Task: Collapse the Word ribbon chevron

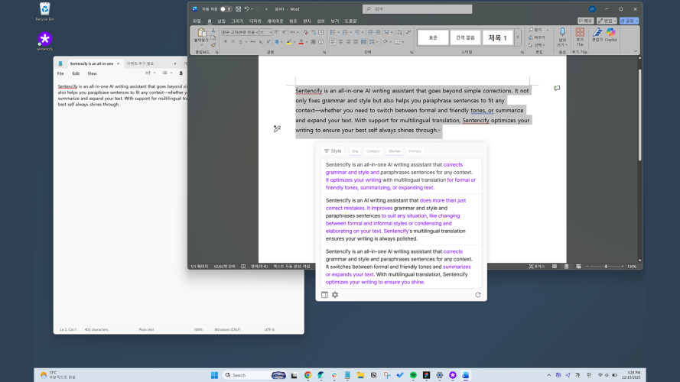Action: [x=636, y=51]
